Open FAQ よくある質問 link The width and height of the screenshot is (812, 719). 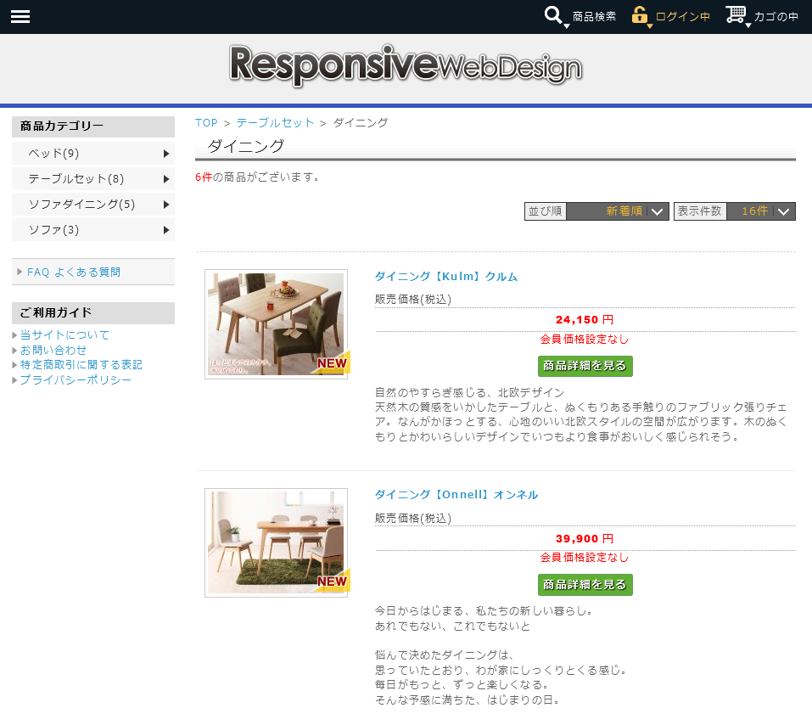point(74,272)
